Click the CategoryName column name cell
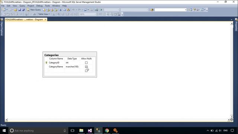The width and height of the screenshot is (238, 134). (x=56, y=67)
